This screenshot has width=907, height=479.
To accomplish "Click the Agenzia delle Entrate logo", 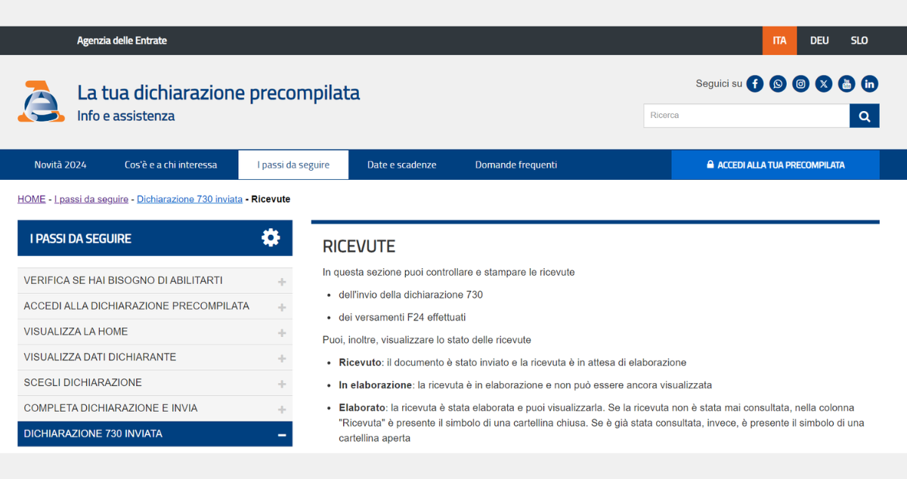I will 42,100.
